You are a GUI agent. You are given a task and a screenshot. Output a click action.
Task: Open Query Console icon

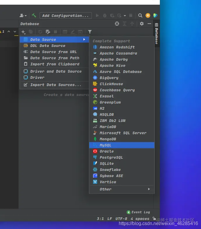(80, 32)
